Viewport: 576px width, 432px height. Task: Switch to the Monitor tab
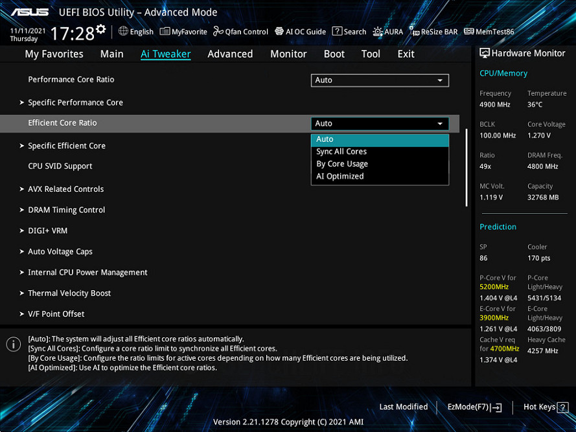point(288,54)
